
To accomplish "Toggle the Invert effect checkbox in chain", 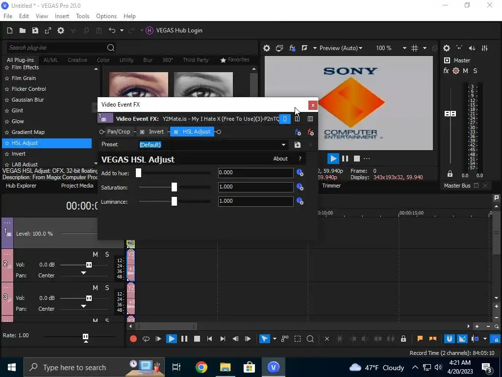I will [142, 132].
